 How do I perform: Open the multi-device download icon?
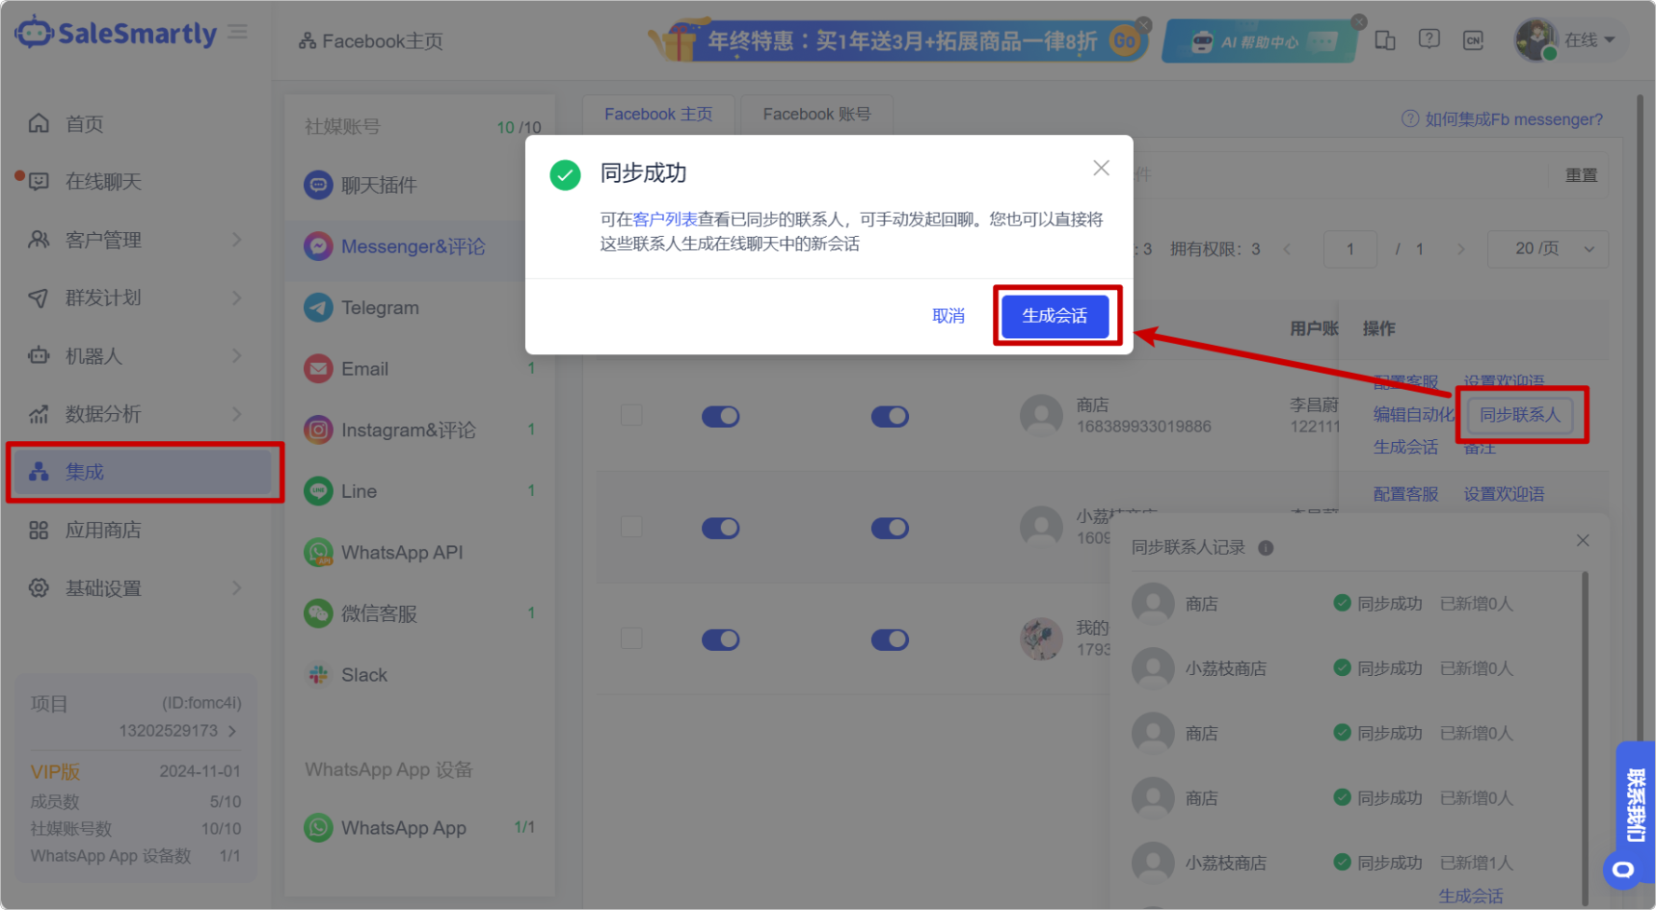(x=1385, y=40)
